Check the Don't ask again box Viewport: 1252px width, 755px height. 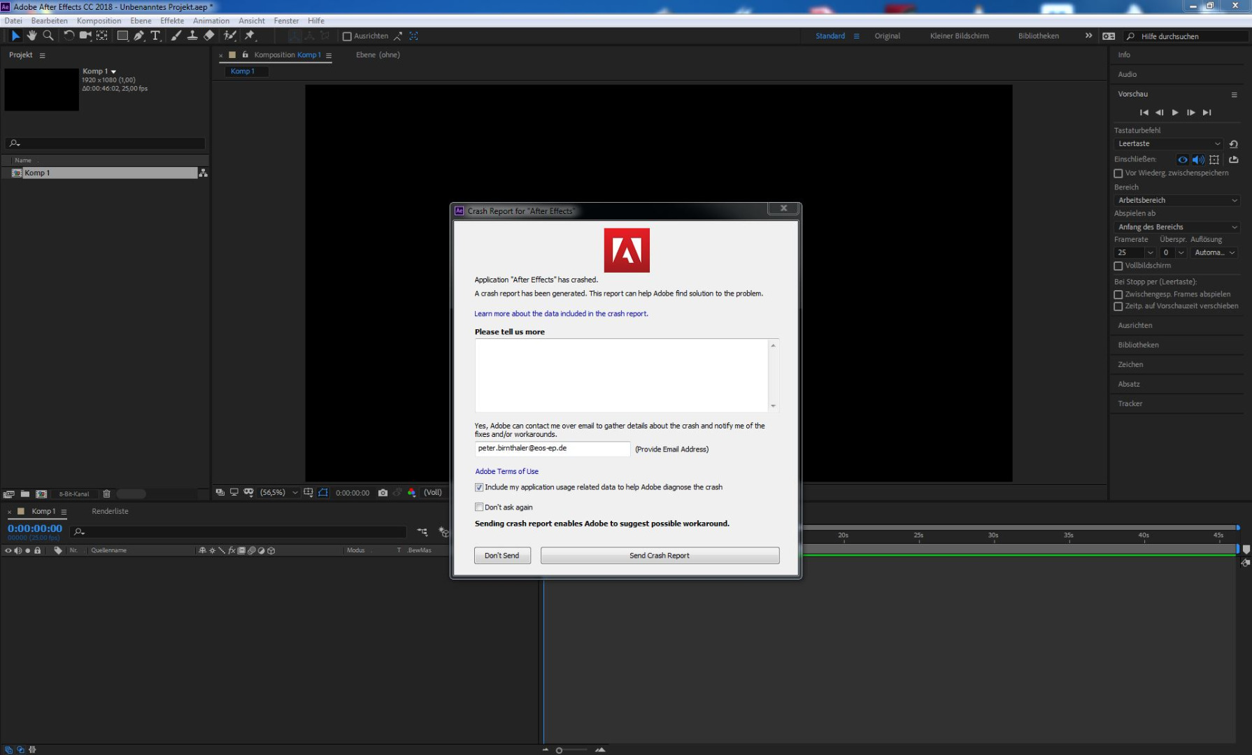[x=479, y=507]
